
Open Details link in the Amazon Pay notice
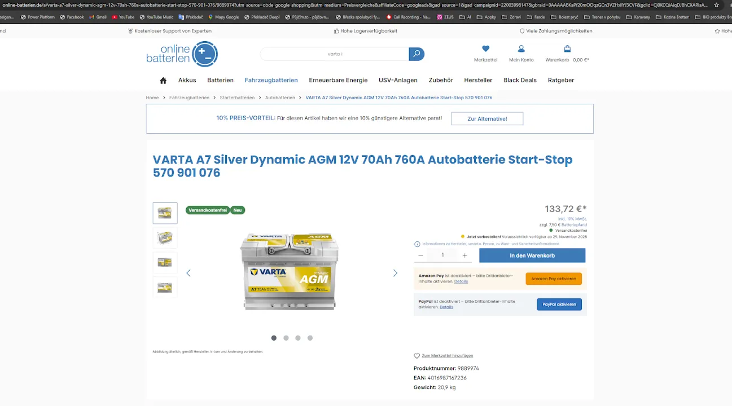coord(461,281)
